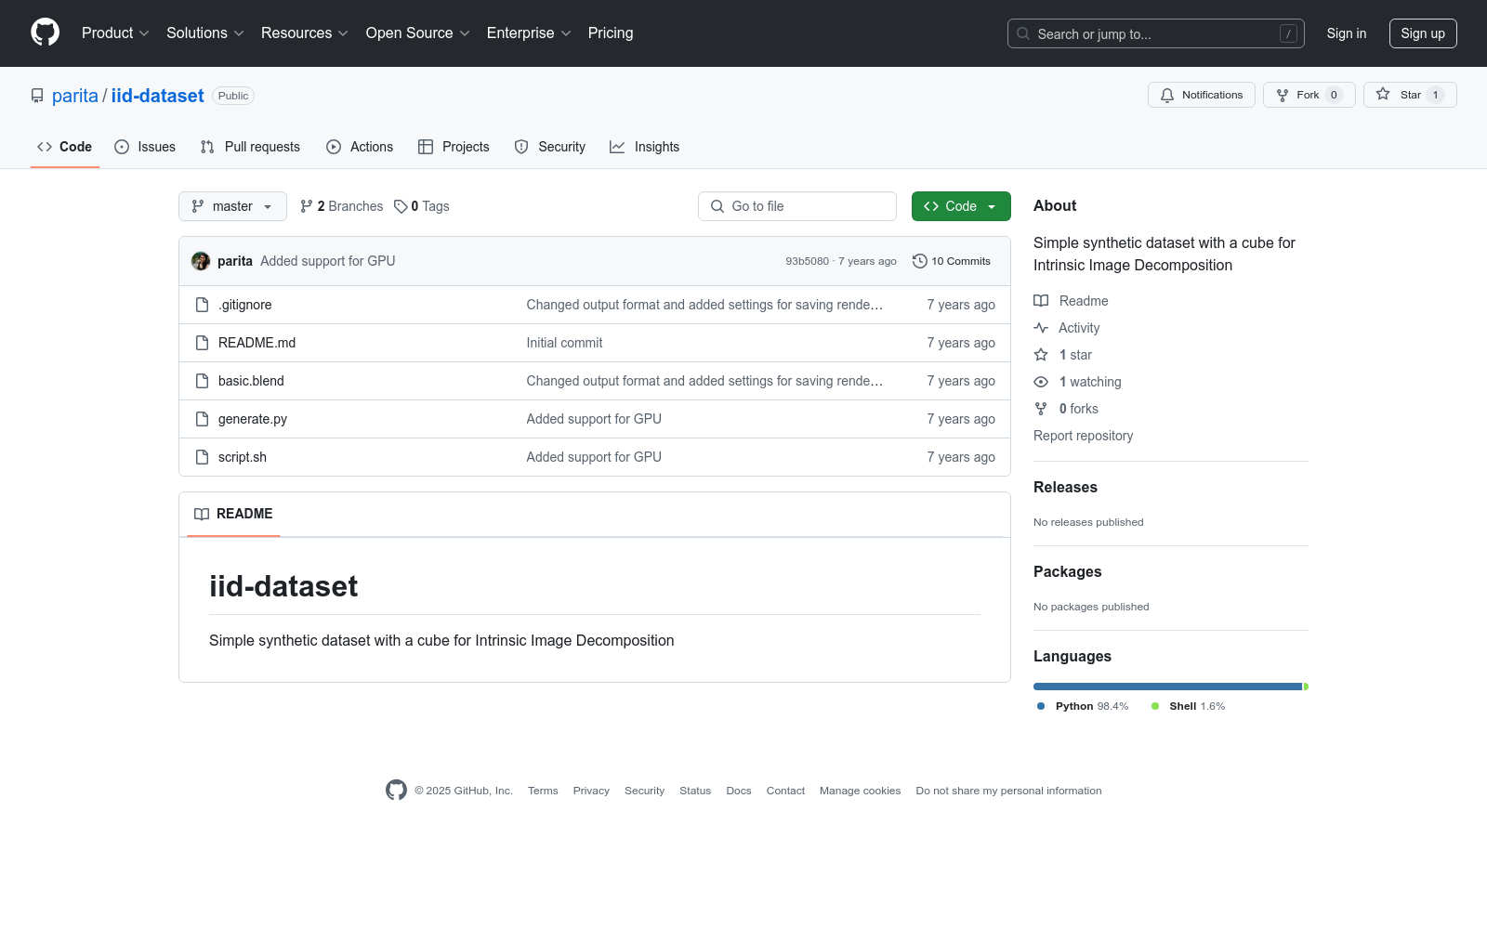The width and height of the screenshot is (1487, 929).
Task: Open the footer Terms link
Action: [543, 791]
